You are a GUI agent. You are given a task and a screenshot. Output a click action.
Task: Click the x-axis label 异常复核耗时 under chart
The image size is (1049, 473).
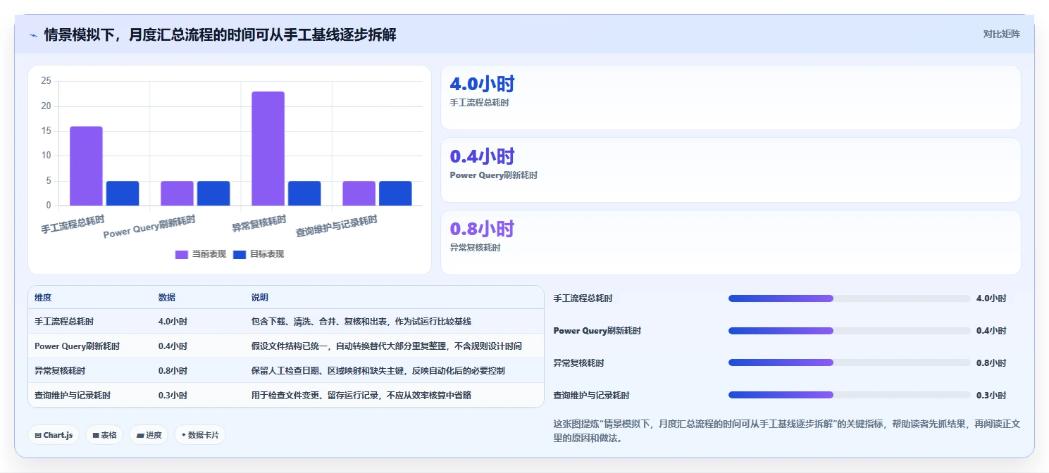point(259,224)
